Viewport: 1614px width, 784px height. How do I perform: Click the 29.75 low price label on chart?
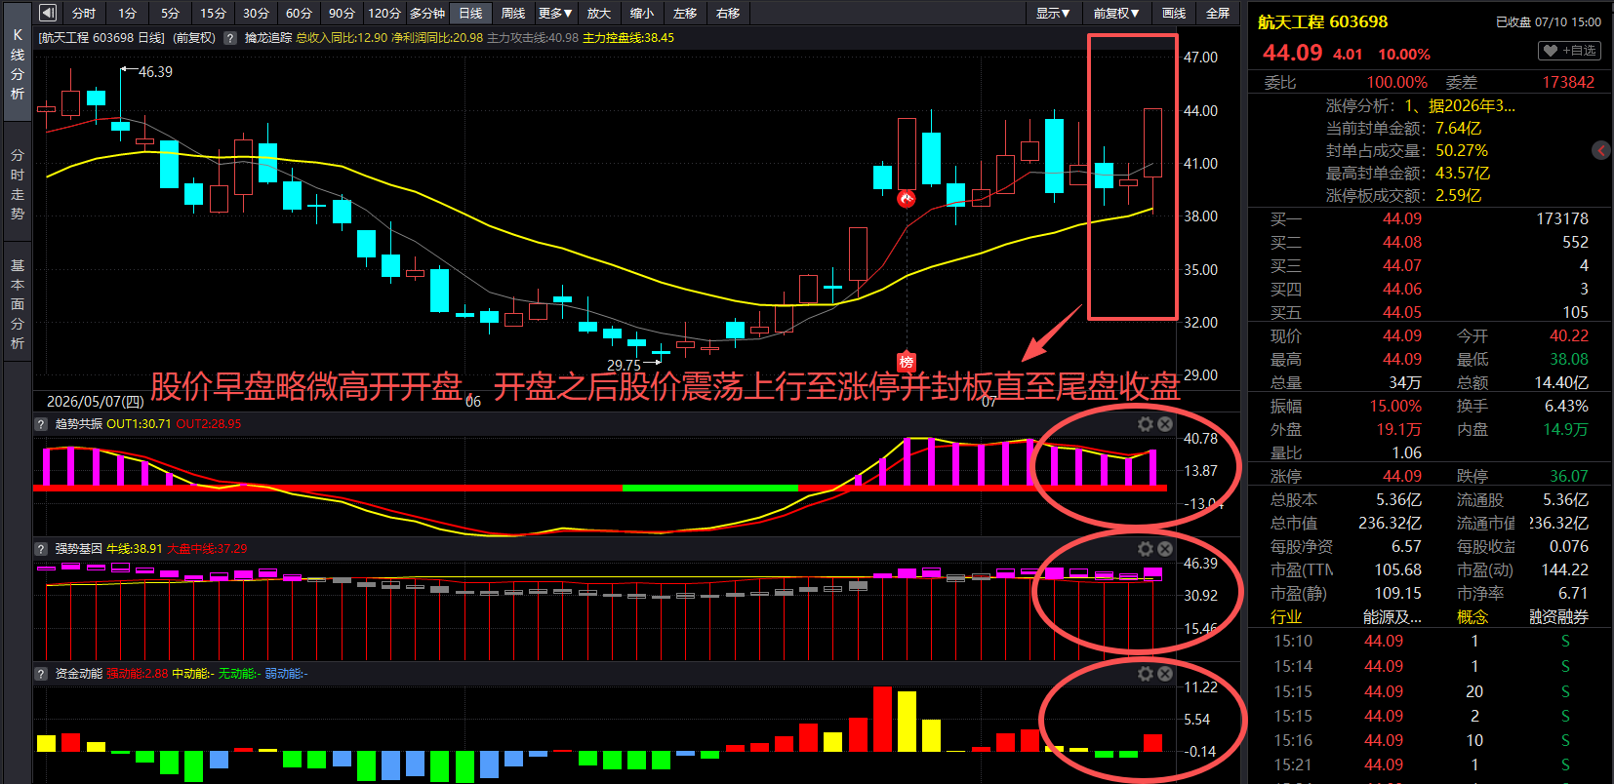click(624, 365)
